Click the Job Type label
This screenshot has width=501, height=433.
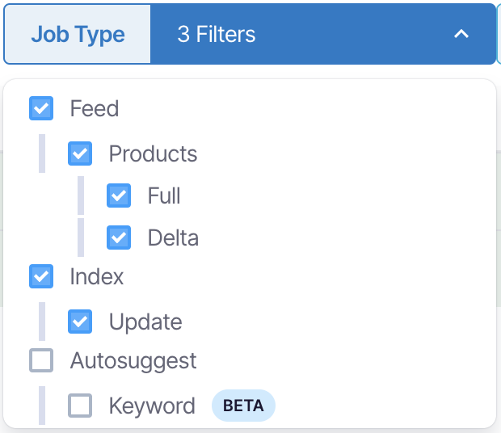pos(78,35)
